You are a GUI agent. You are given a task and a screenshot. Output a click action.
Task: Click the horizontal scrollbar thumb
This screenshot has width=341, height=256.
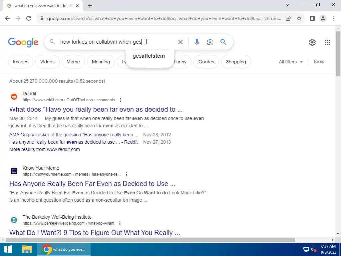point(150,240)
